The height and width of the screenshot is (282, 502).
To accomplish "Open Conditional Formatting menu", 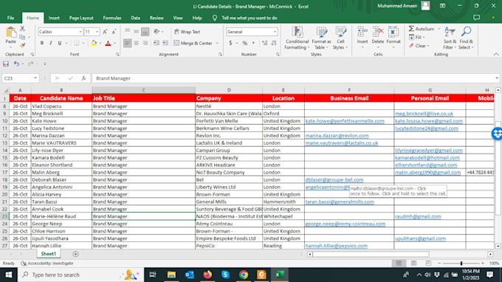I will click(297, 38).
